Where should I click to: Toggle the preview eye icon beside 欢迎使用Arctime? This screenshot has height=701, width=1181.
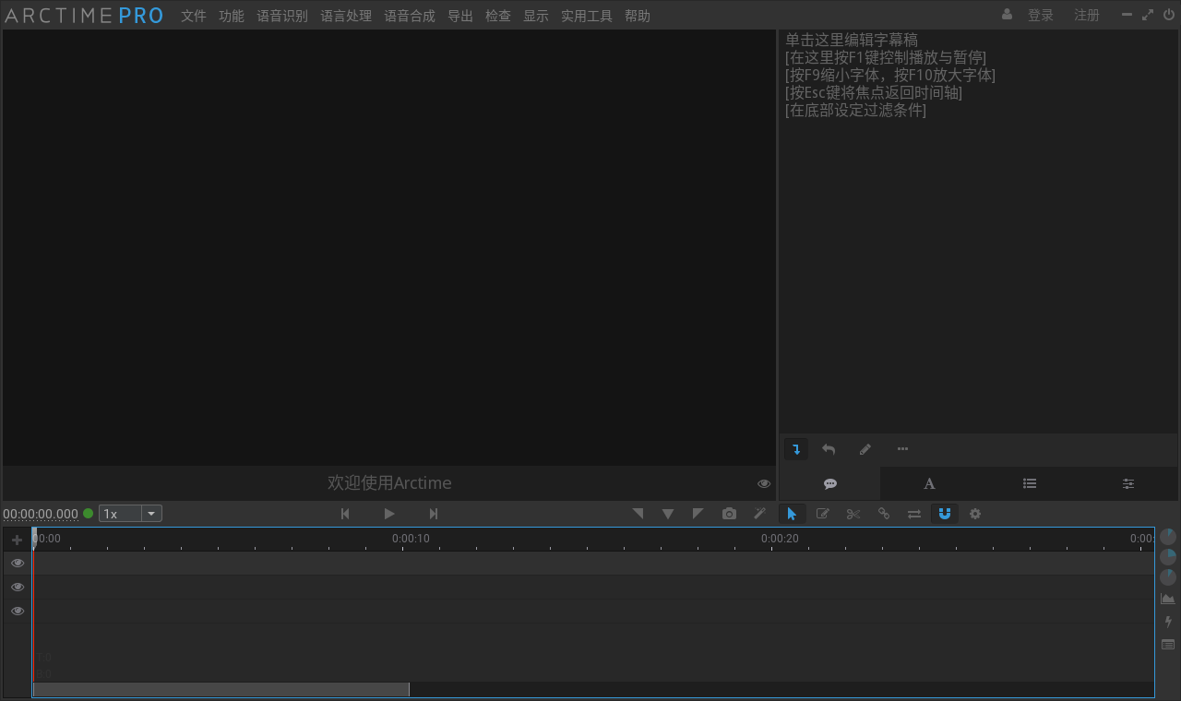click(x=764, y=483)
